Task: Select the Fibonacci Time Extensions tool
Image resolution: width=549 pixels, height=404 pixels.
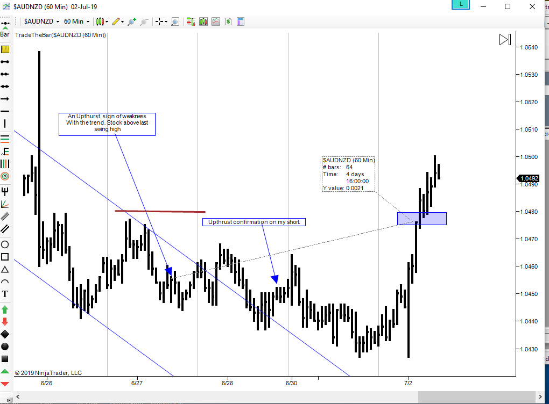Action: pos(5,164)
